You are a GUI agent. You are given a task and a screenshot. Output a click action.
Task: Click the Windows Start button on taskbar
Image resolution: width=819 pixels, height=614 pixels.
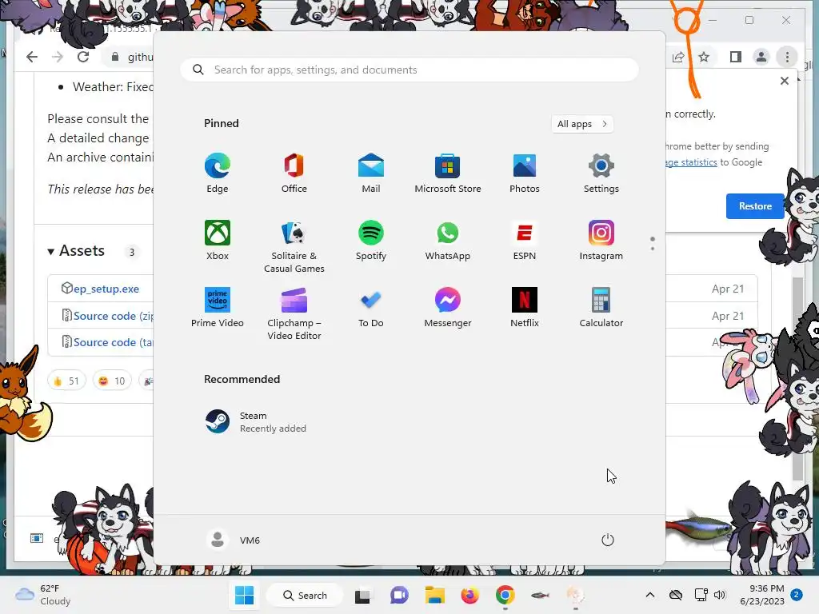click(x=244, y=595)
